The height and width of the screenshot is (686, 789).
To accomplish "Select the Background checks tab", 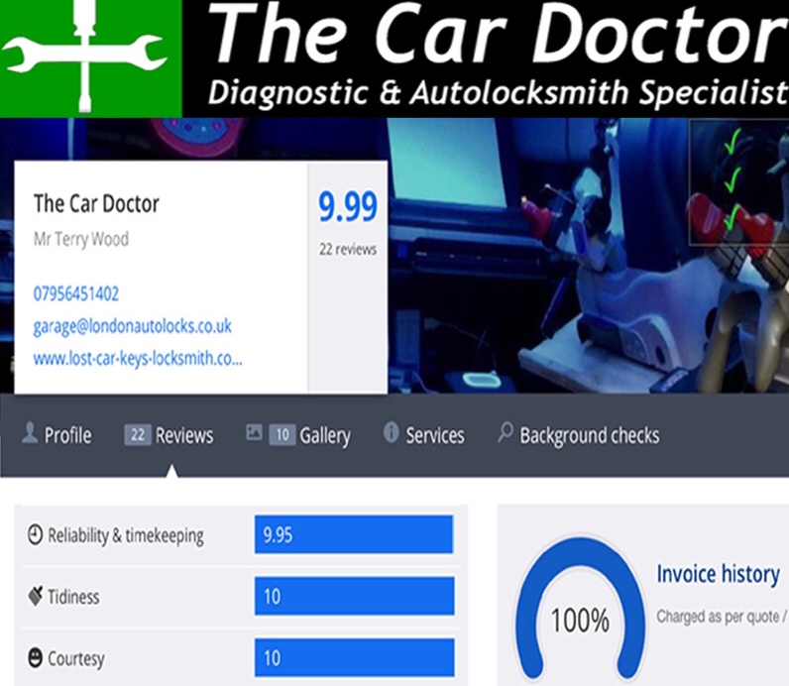I will (x=578, y=435).
